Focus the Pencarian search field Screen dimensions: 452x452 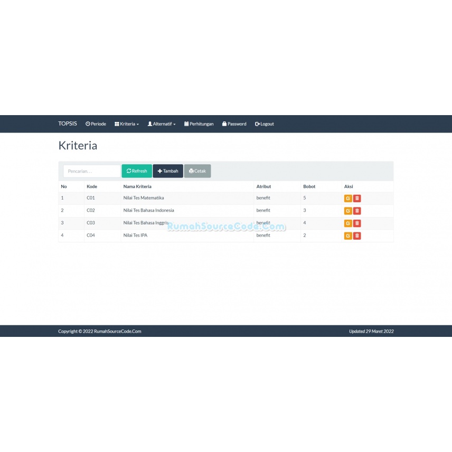click(x=92, y=171)
